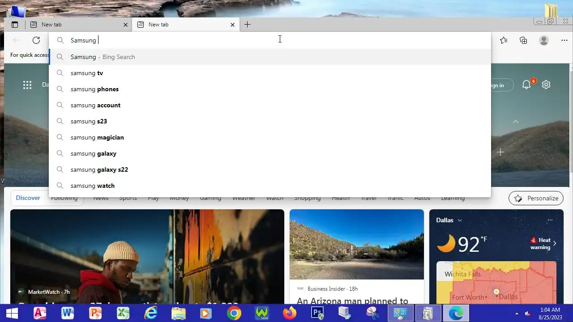Select Samsung - Bing Search suggestion

270,57
